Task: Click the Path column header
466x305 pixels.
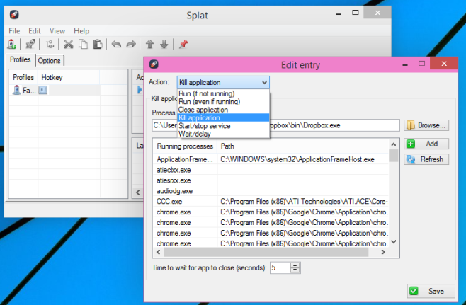Action: [x=303, y=146]
